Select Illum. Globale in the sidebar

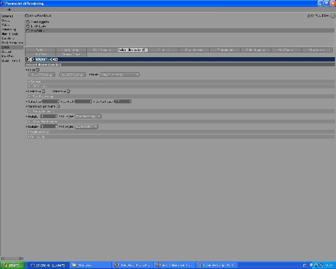coord(10,34)
